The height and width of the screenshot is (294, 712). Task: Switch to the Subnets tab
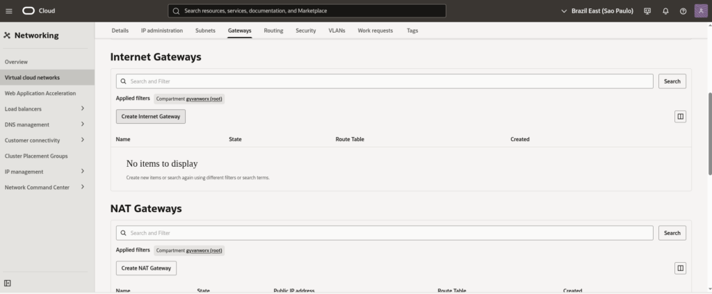point(205,31)
